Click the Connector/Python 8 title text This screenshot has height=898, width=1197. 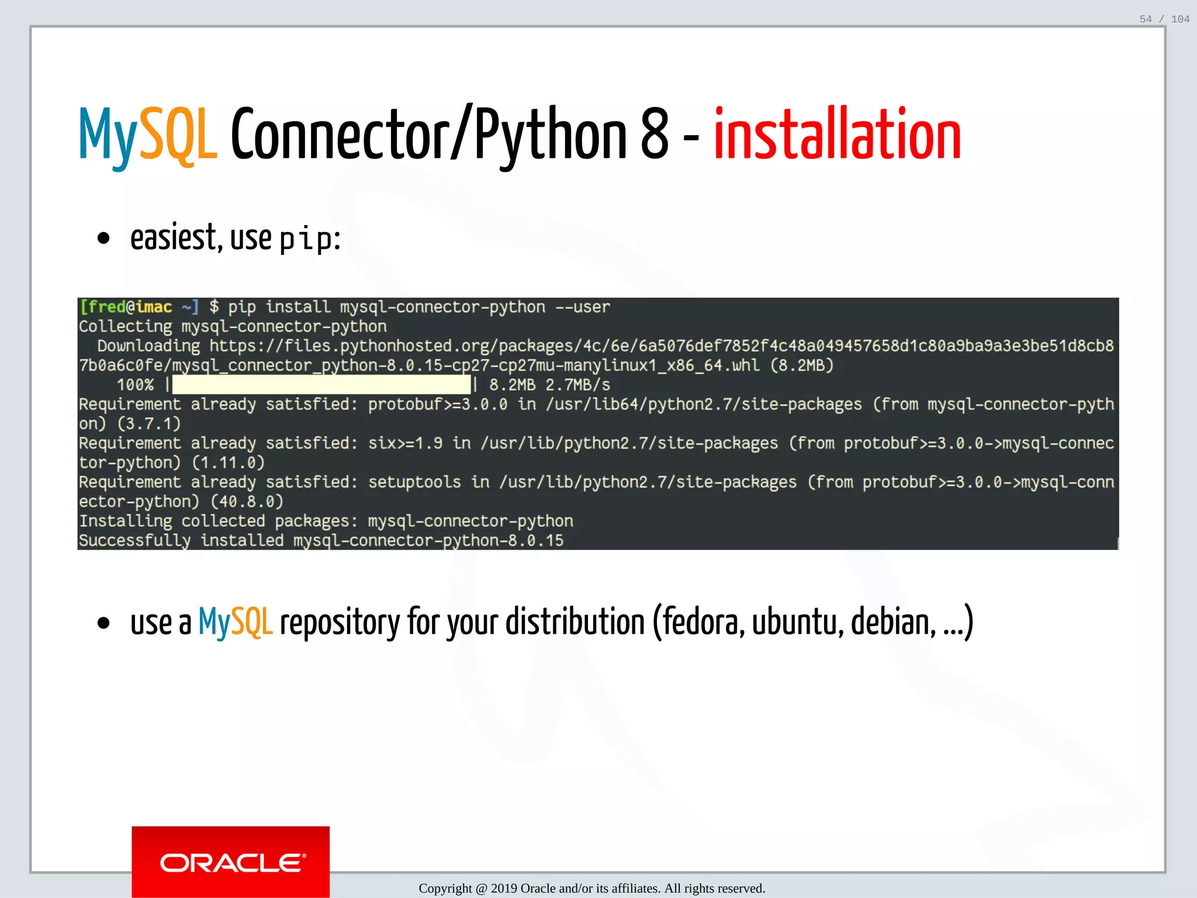[449, 135]
